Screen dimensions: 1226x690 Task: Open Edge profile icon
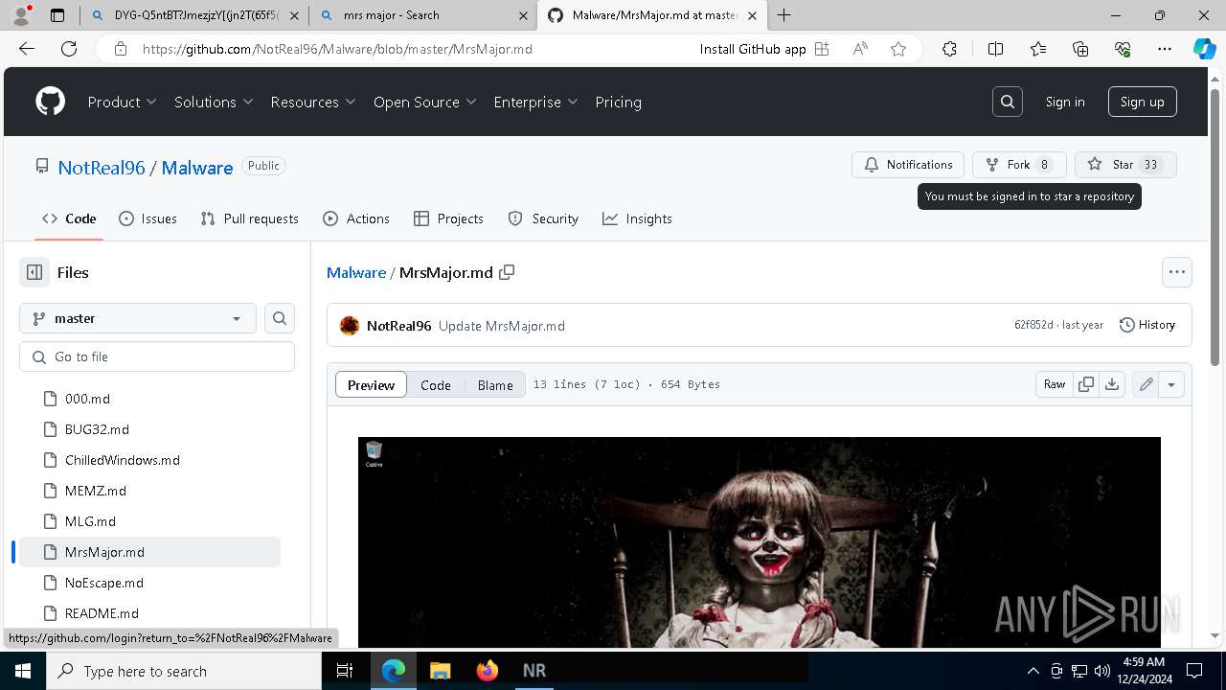[x=21, y=15]
